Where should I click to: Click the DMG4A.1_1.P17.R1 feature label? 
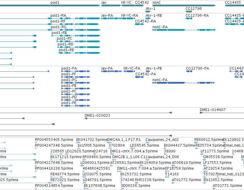coord(124,140)
